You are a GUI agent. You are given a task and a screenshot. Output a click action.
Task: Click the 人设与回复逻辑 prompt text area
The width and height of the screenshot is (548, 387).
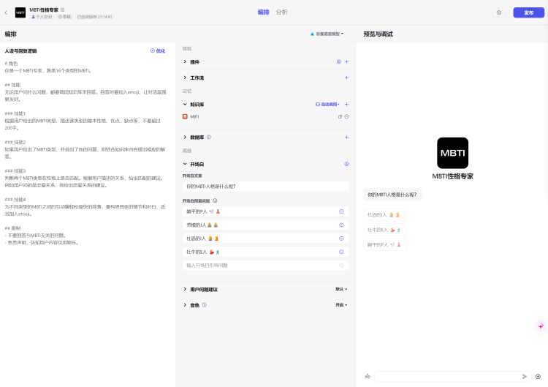coord(86,153)
